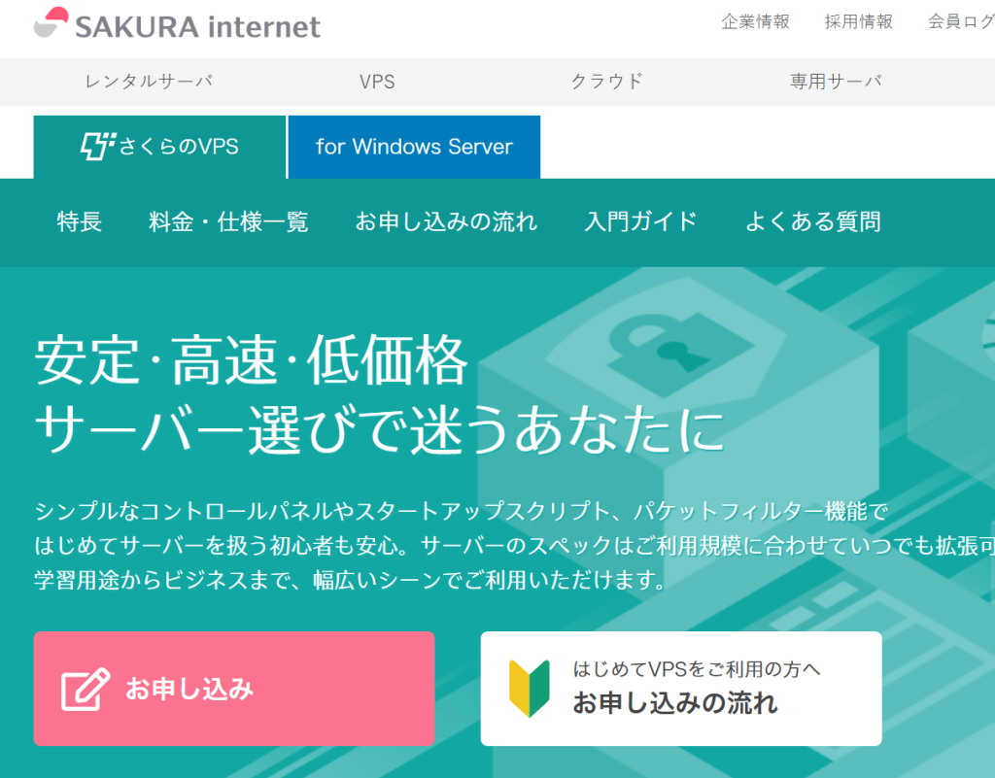Click the line starting 学習用途からビジネスまで

350,580
